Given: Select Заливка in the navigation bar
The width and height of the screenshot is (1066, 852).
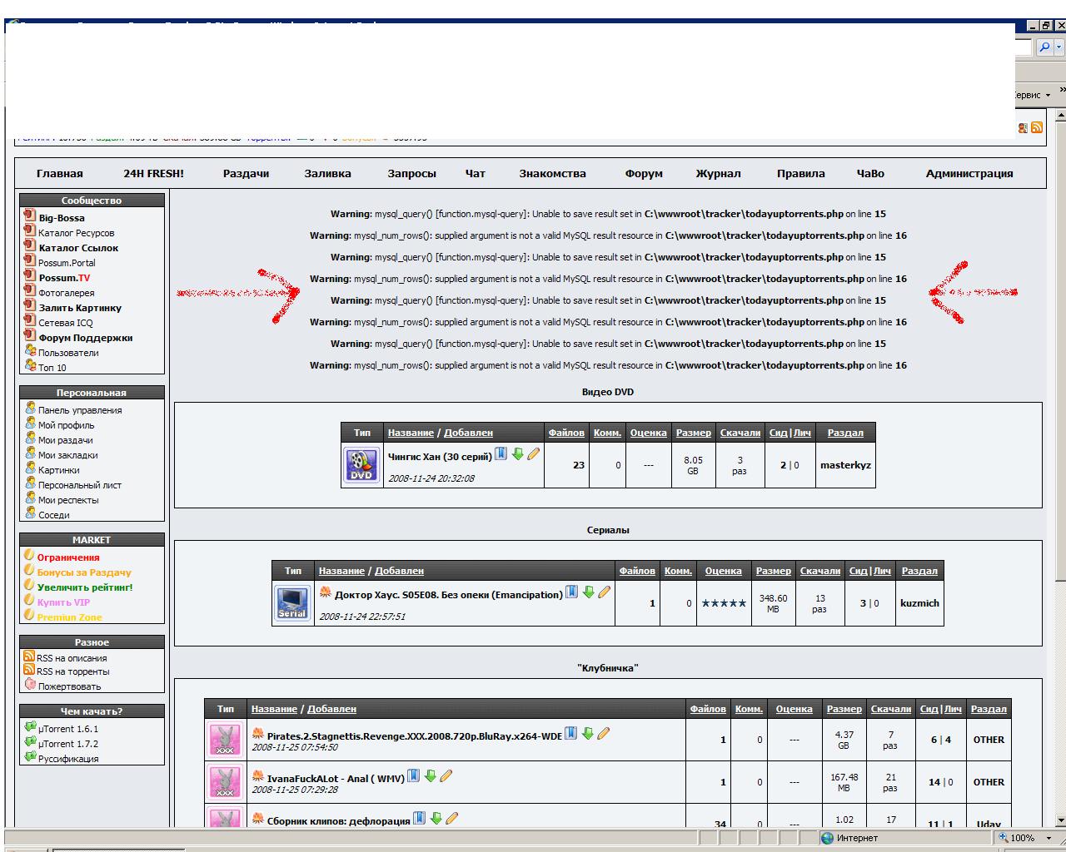Looking at the screenshot, I should tap(327, 173).
